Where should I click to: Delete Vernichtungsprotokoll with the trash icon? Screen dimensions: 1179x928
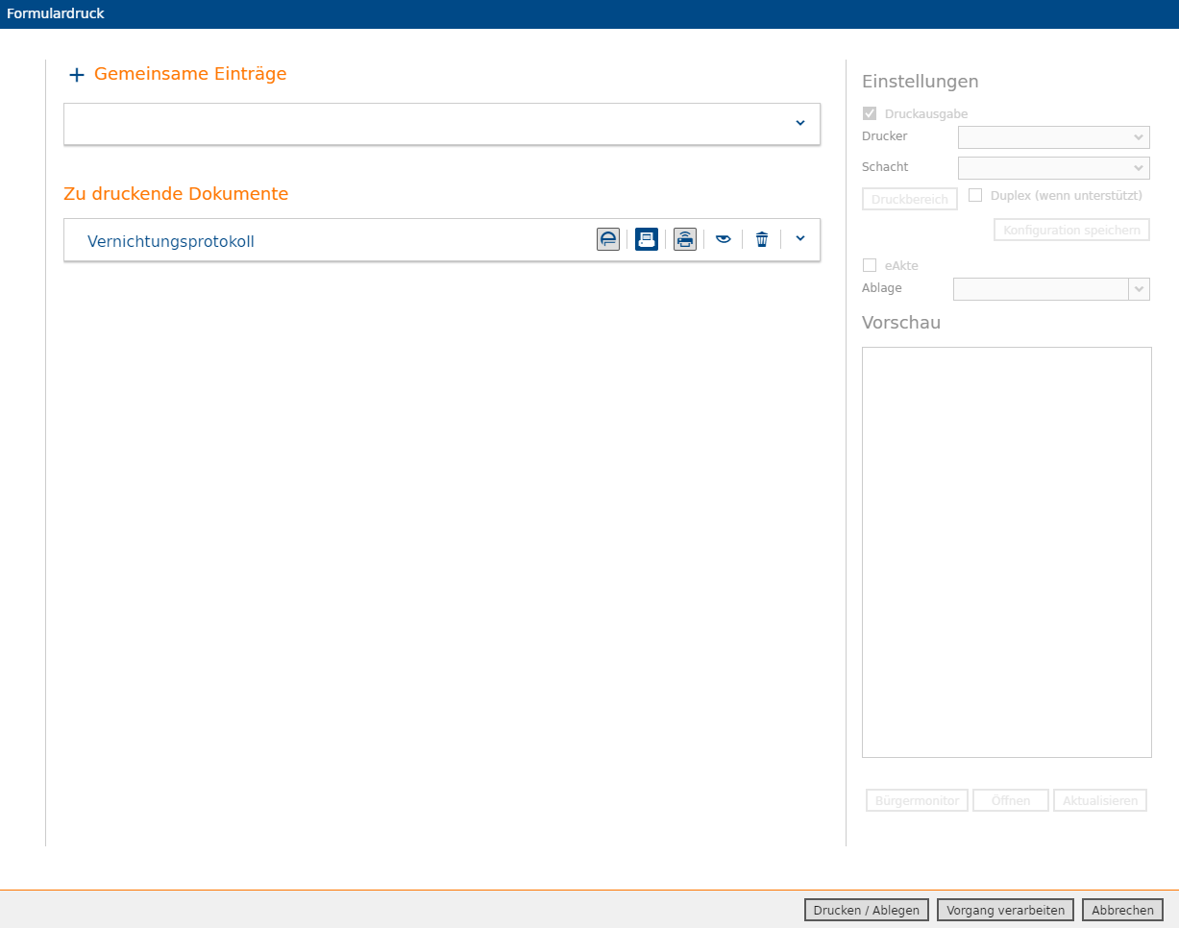coord(762,239)
